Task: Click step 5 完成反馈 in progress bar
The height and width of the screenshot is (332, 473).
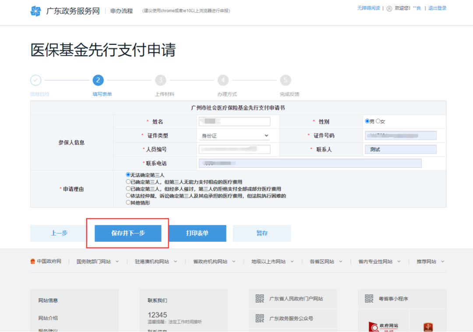Action: coord(286,80)
